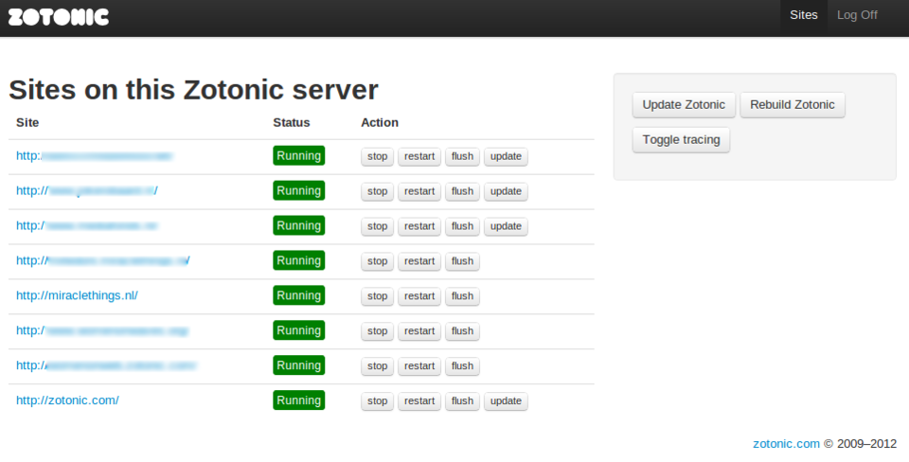Click update in the third site row
The image size is (909, 462).
tap(506, 226)
